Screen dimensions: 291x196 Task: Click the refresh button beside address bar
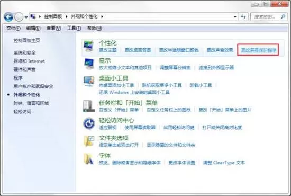tap(243, 17)
